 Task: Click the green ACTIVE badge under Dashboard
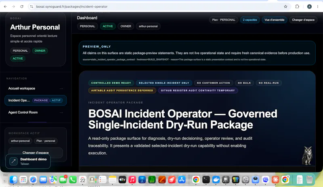pyautogui.click(x=108, y=26)
